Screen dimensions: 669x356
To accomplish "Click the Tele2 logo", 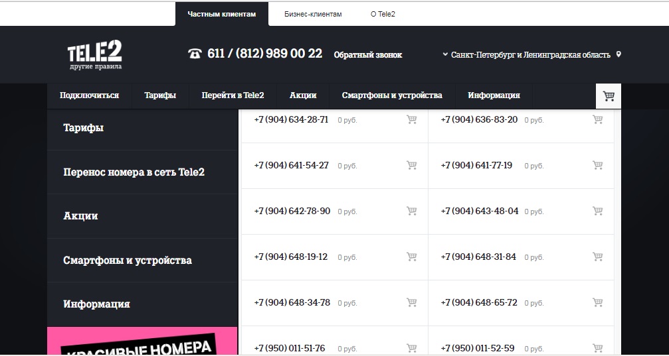I will [x=95, y=54].
